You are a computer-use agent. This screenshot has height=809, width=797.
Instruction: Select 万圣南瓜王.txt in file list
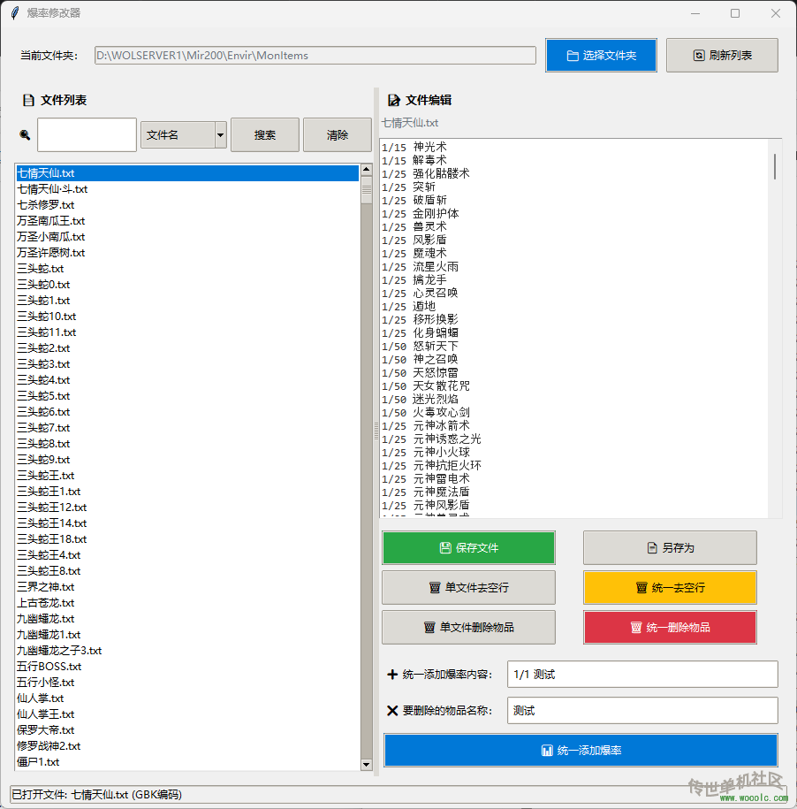point(51,221)
